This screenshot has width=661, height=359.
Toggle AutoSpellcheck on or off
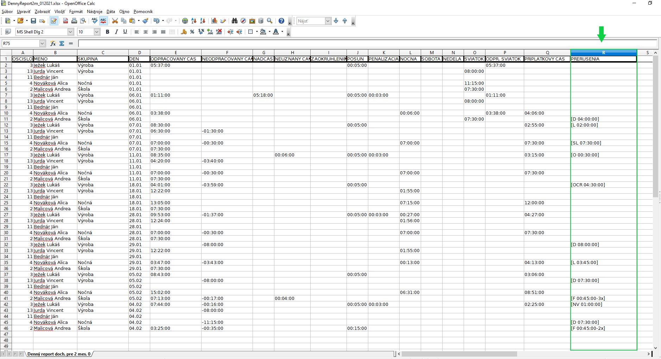pos(103,21)
